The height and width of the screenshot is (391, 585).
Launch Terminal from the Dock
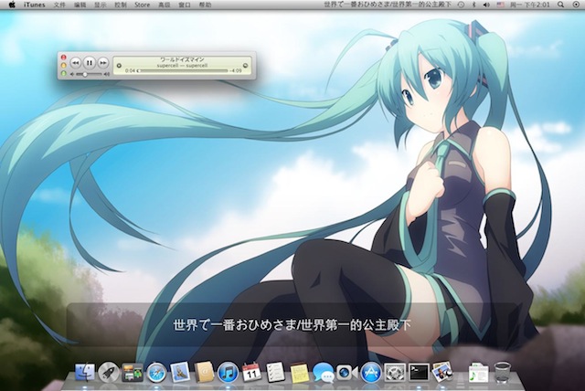click(x=419, y=372)
